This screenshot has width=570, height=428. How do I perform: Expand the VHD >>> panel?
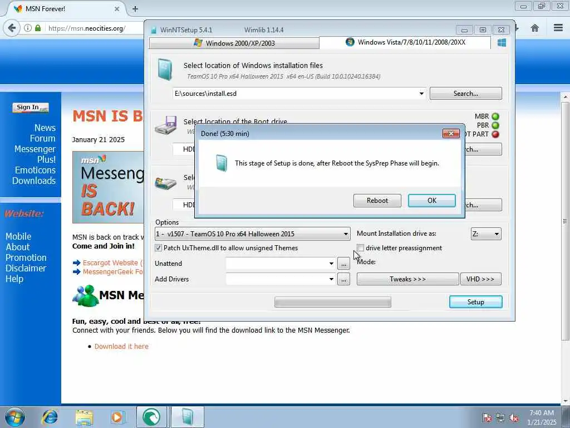(x=480, y=279)
